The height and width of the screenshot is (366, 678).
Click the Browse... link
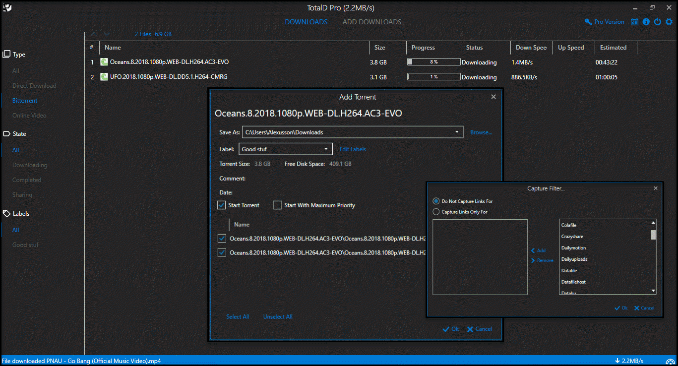[x=481, y=132]
